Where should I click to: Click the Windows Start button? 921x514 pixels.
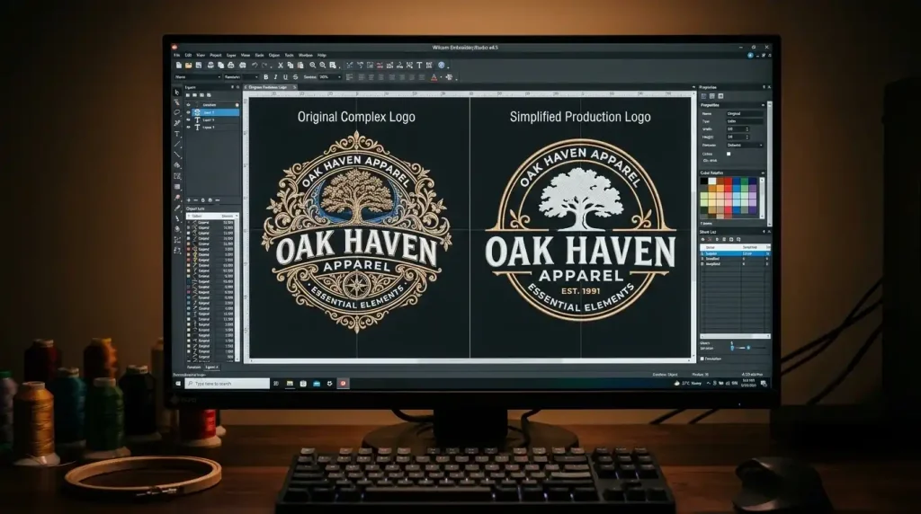point(178,383)
